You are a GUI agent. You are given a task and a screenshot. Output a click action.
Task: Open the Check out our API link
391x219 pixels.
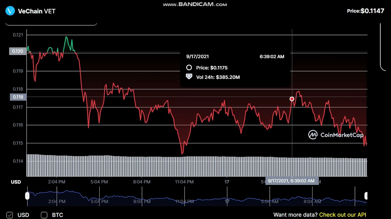(342, 215)
